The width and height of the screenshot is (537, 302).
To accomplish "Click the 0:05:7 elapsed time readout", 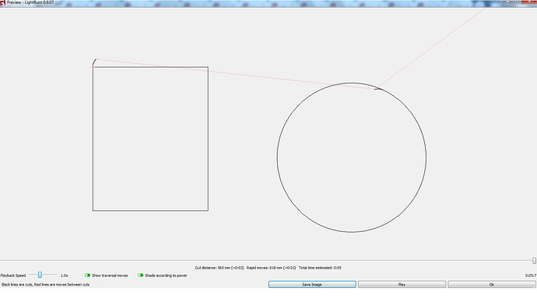I will tap(531, 276).
